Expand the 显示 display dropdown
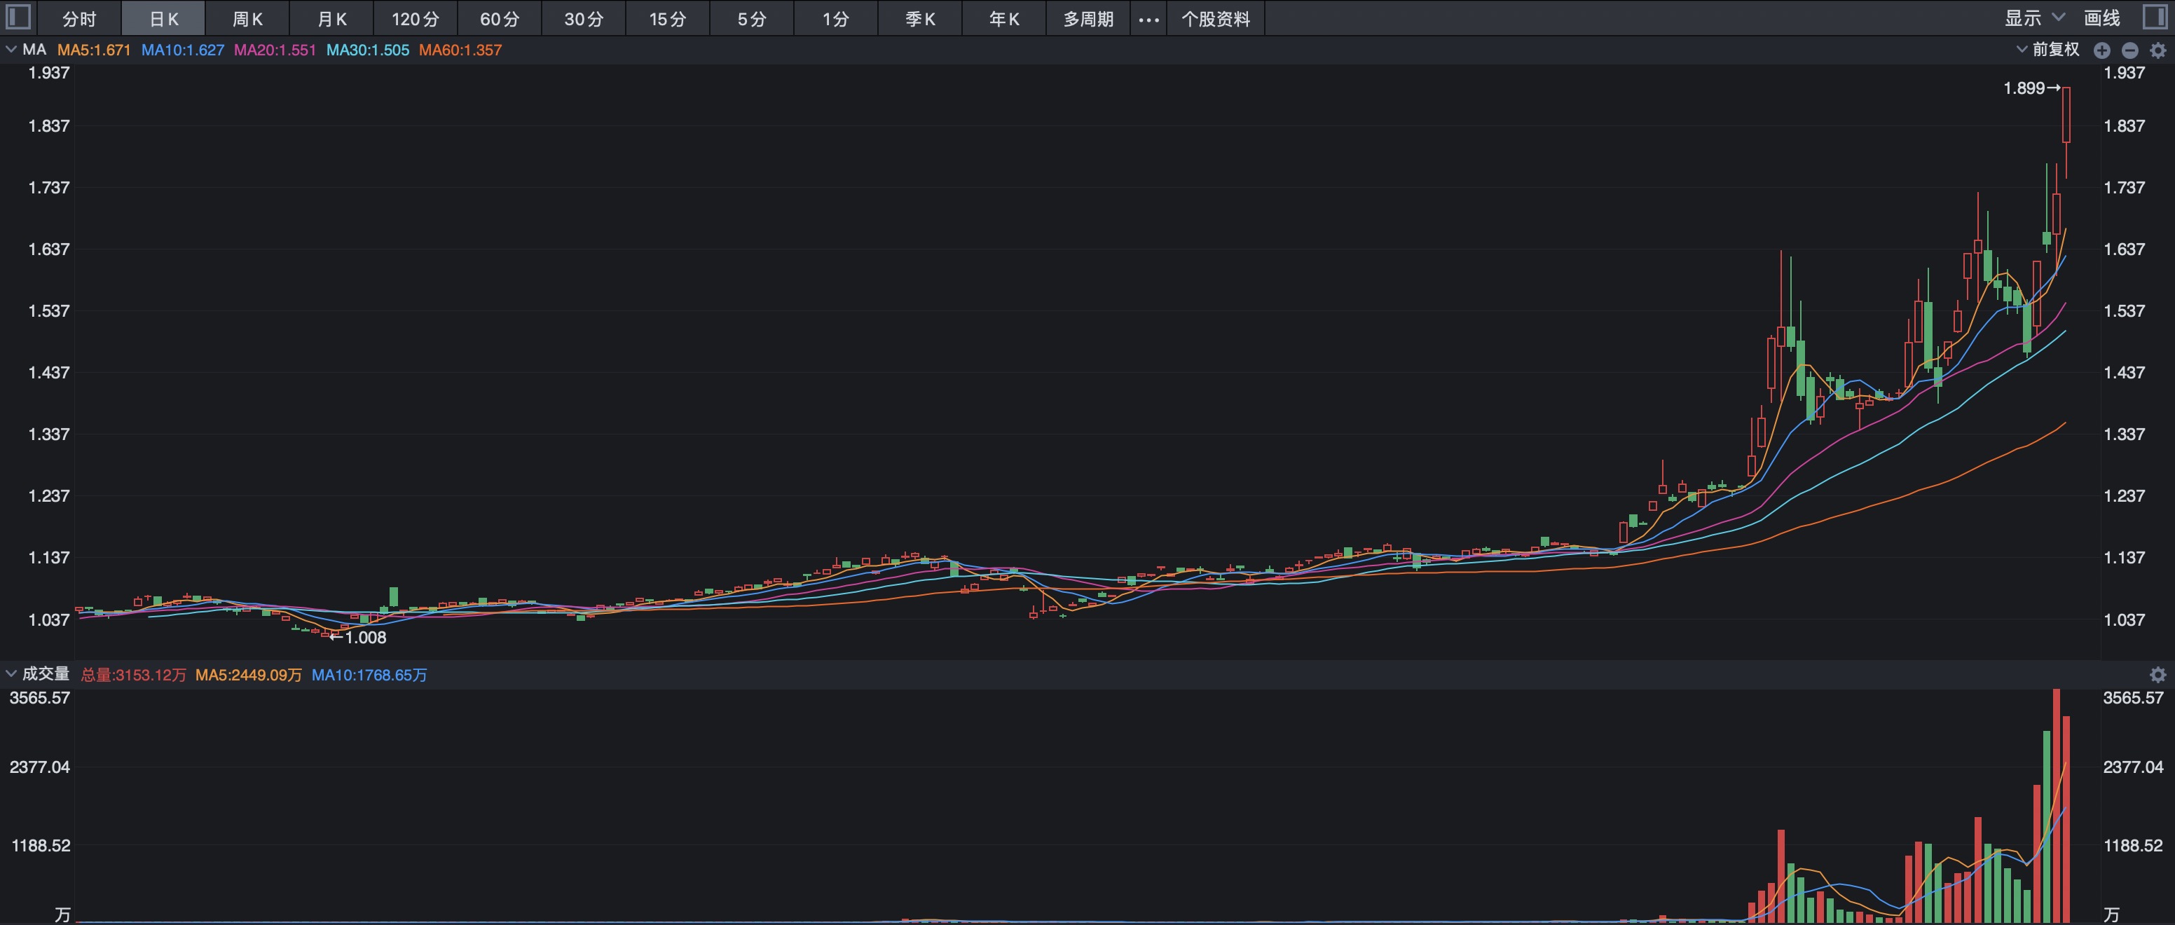Screen dimensions: 2175x925 2035,18
